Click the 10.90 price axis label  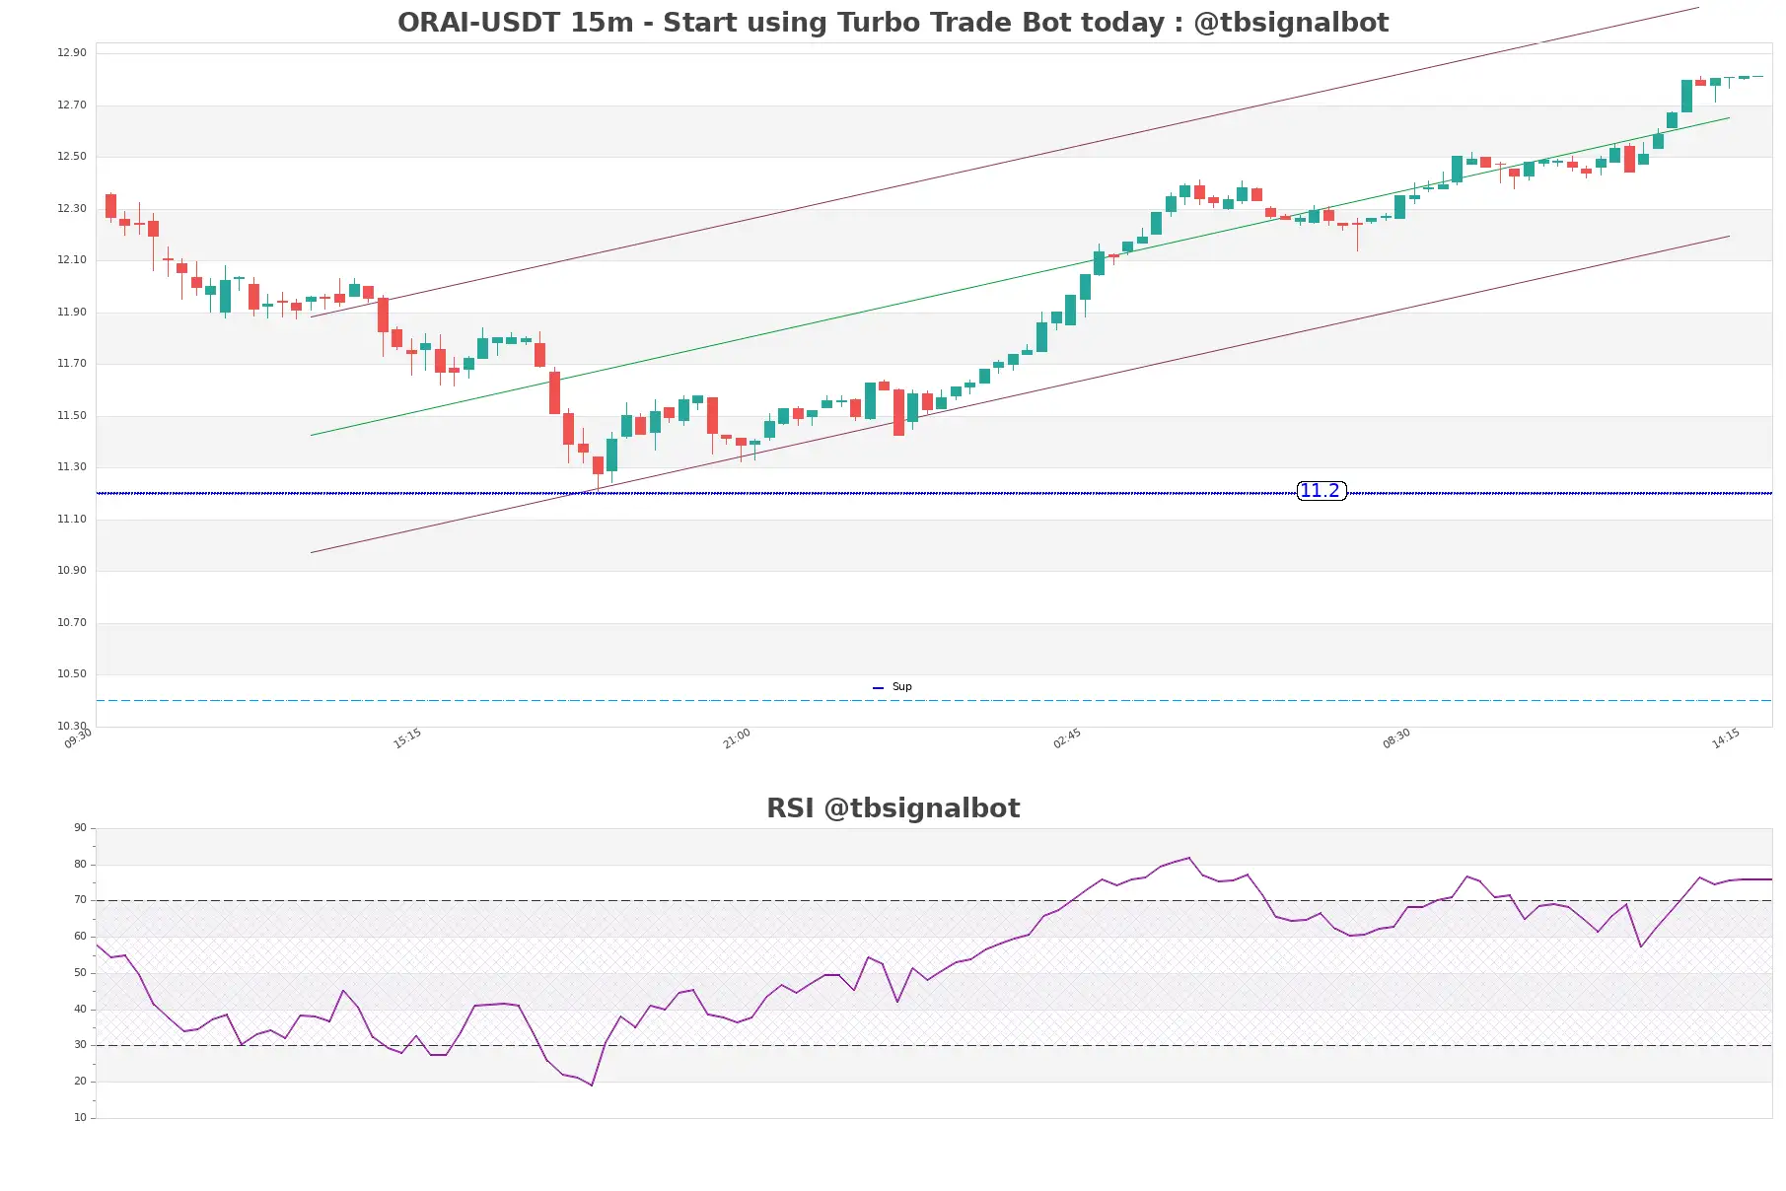pyautogui.click(x=72, y=571)
